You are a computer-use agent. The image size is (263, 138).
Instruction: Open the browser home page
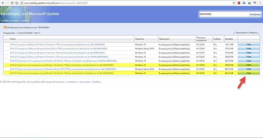(17, 3)
